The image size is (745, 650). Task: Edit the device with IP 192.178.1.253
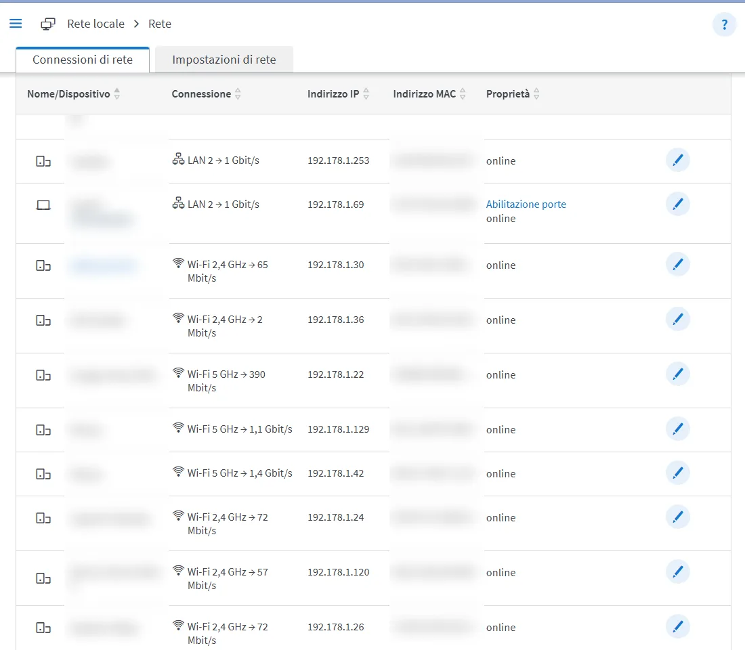[677, 160]
